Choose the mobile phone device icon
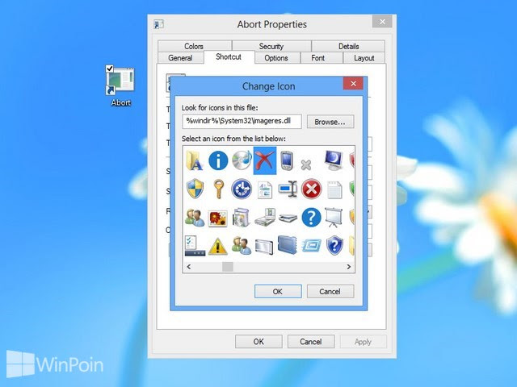The width and height of the screenshot is (517, 387). [x=287, y=160]
